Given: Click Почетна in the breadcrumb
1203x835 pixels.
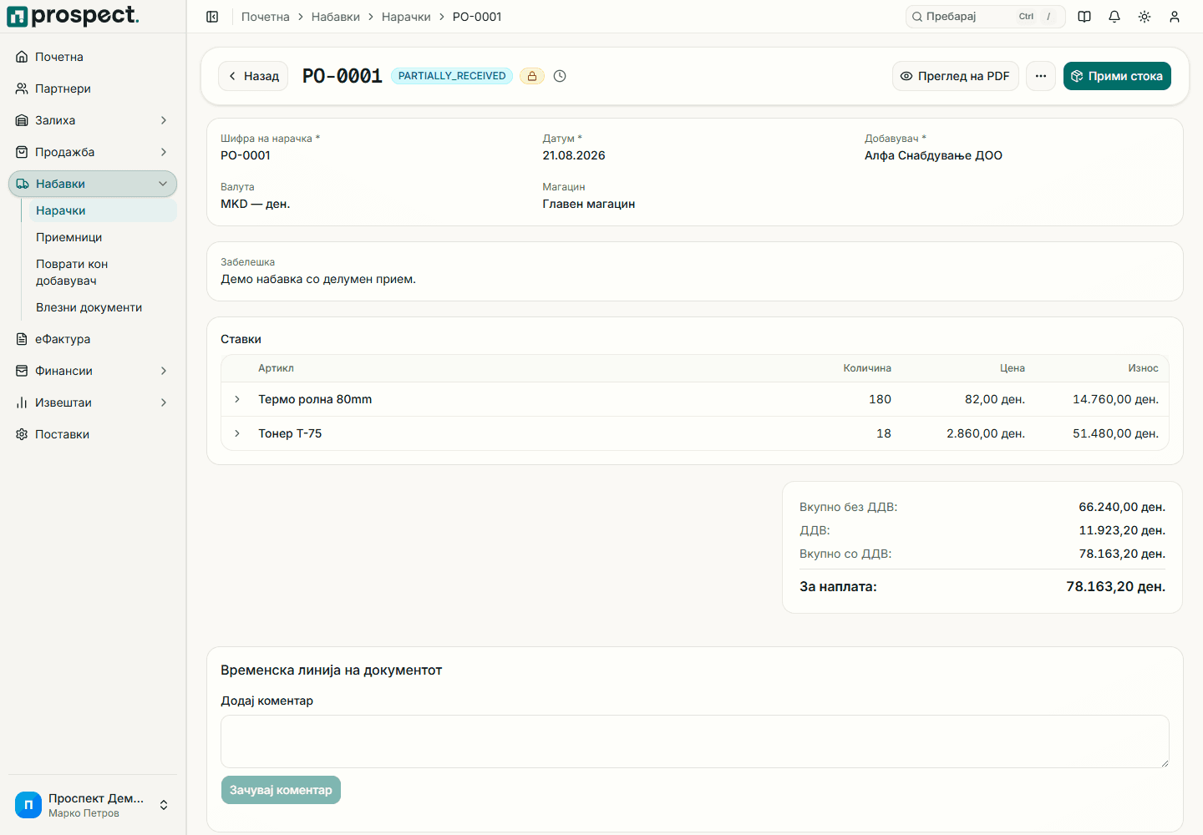Looking at the screenshot, I should coord(266,17).
